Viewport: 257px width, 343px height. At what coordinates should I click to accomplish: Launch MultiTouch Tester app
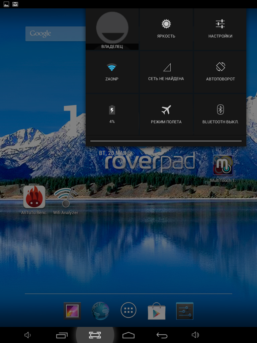(x=223, y=168)
